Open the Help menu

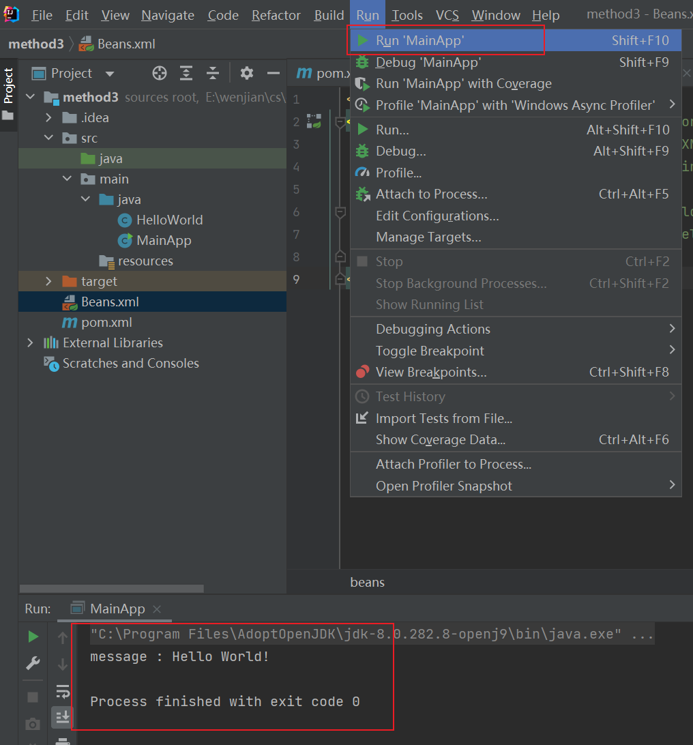(546, 15)
